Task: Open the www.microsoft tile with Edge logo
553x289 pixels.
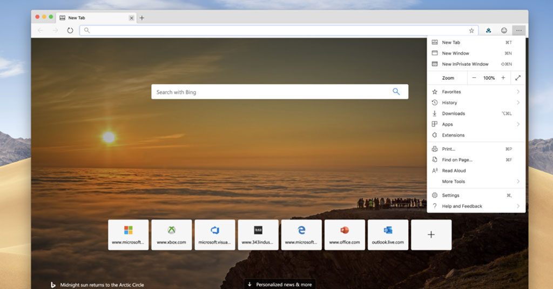Action: point(301,234)
